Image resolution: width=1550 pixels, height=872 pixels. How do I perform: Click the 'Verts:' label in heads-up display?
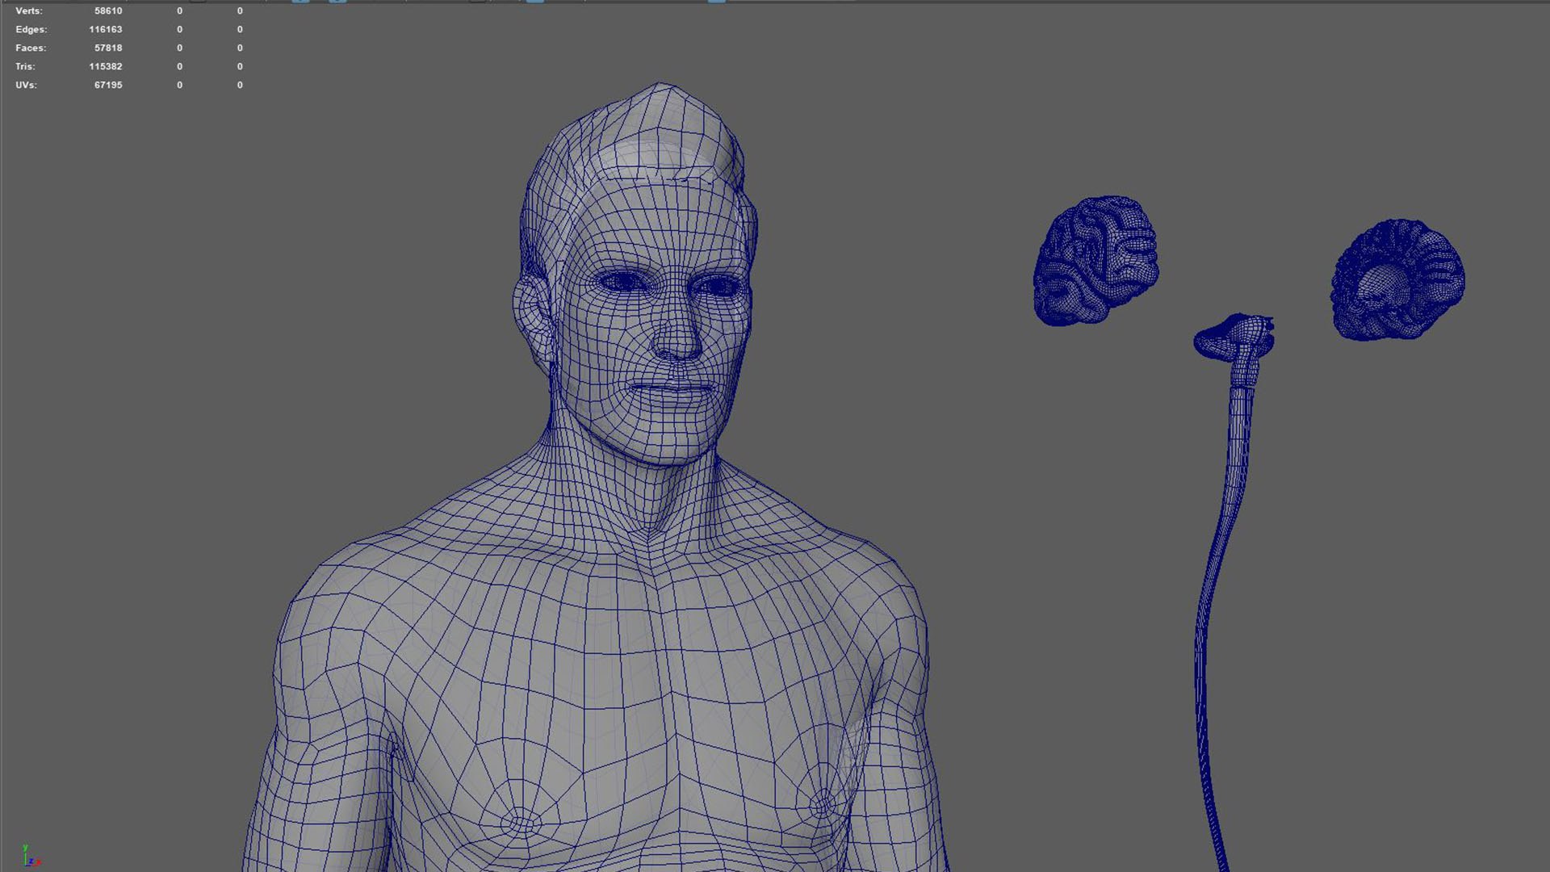pos(29,11)
